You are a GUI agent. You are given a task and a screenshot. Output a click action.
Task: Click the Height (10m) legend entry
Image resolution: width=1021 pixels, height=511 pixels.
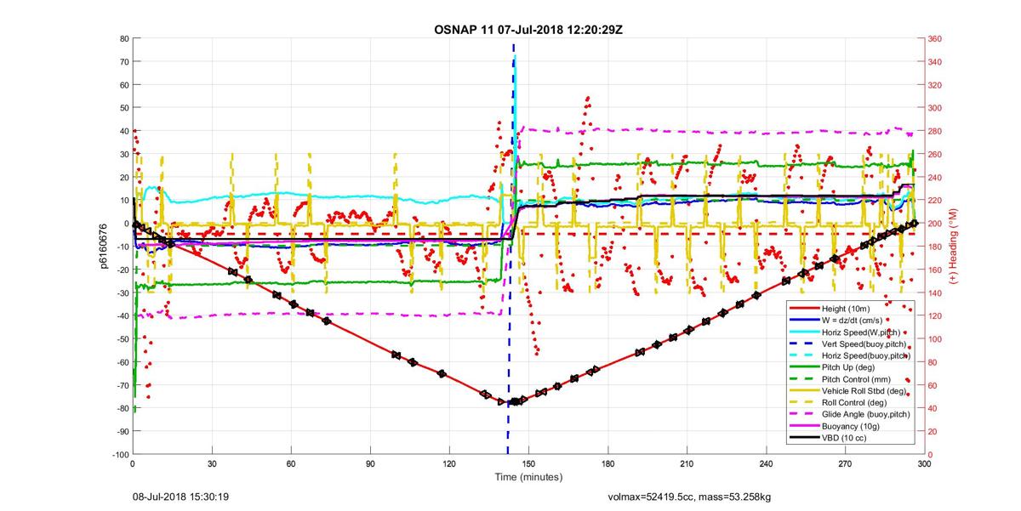(x=846, y=309)
